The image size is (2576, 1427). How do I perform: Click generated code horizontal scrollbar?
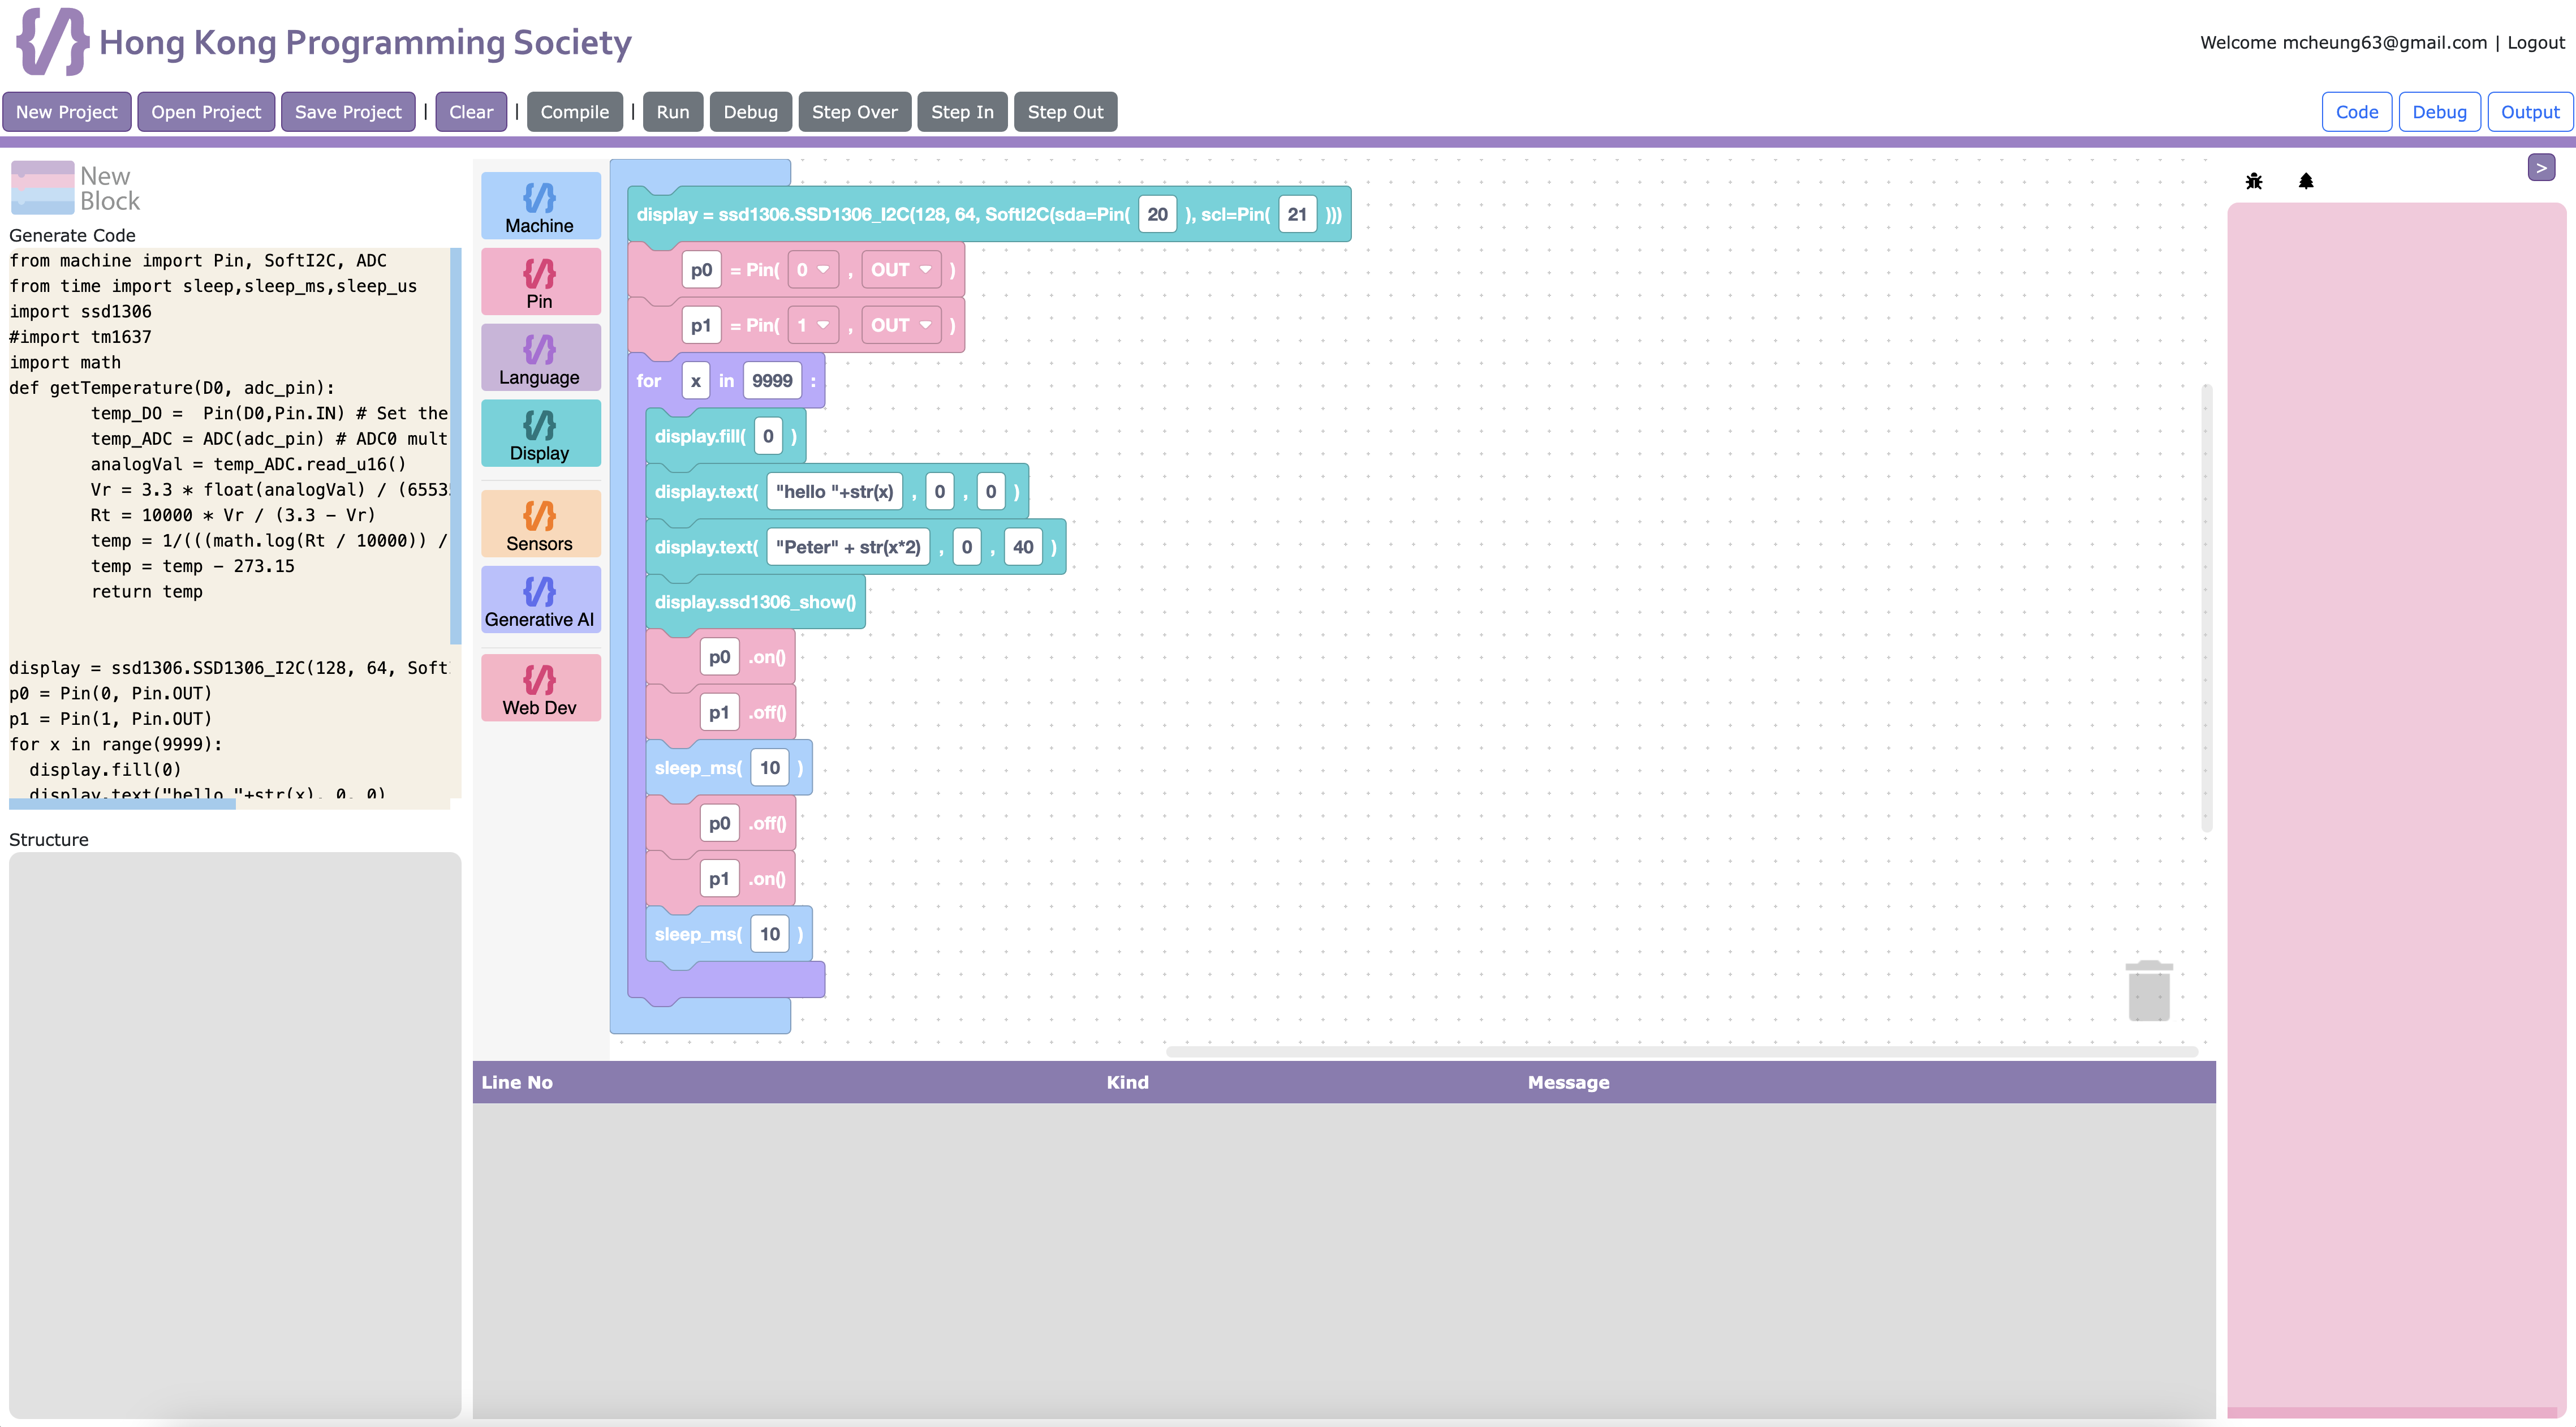[x=122, y=804]
